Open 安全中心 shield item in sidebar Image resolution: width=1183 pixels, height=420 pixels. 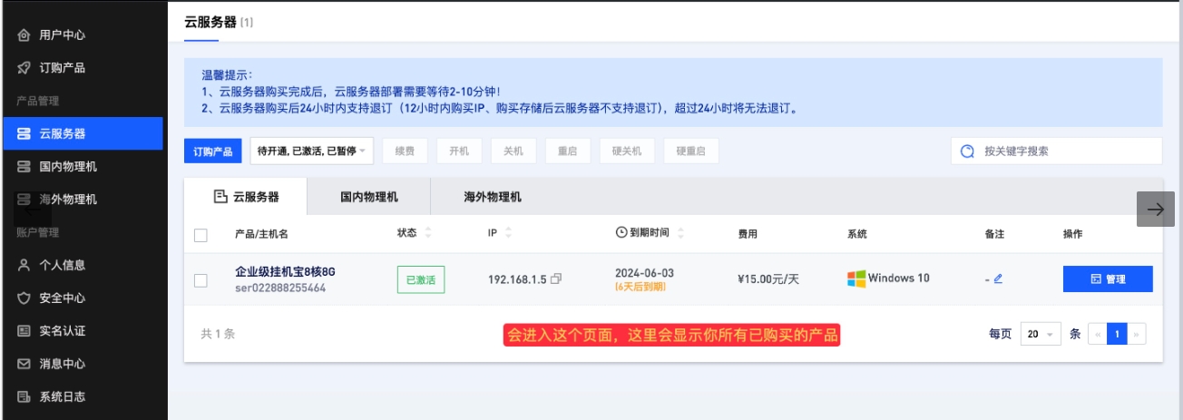point(62,298)
